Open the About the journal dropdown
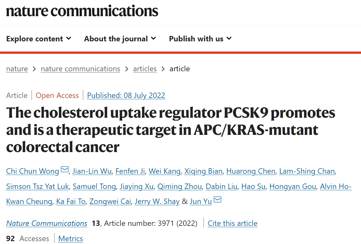Screen dimensions: 361x244 (120, 38)
